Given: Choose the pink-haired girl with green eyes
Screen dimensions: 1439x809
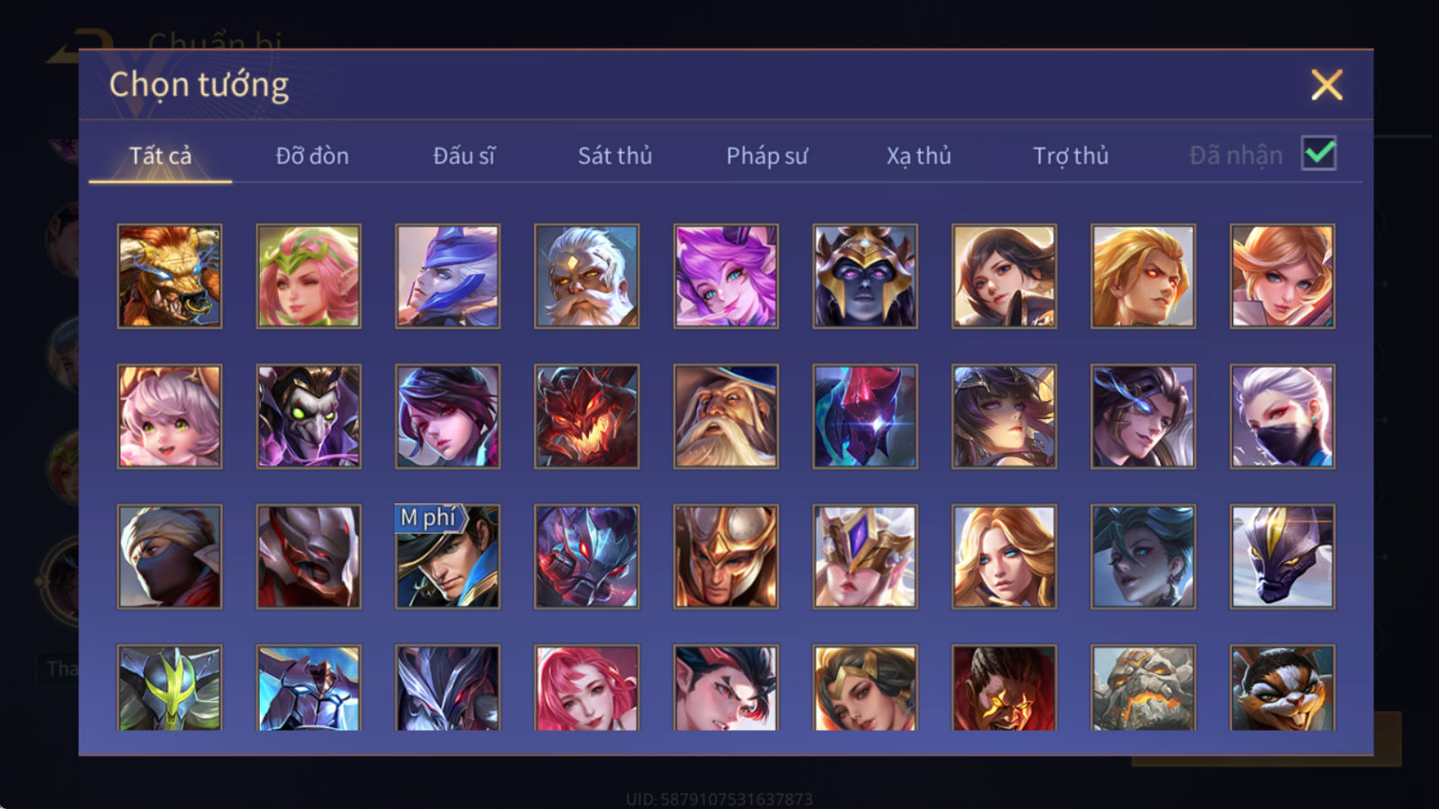Looking at the screenshot, I should (x=169, y=416).
